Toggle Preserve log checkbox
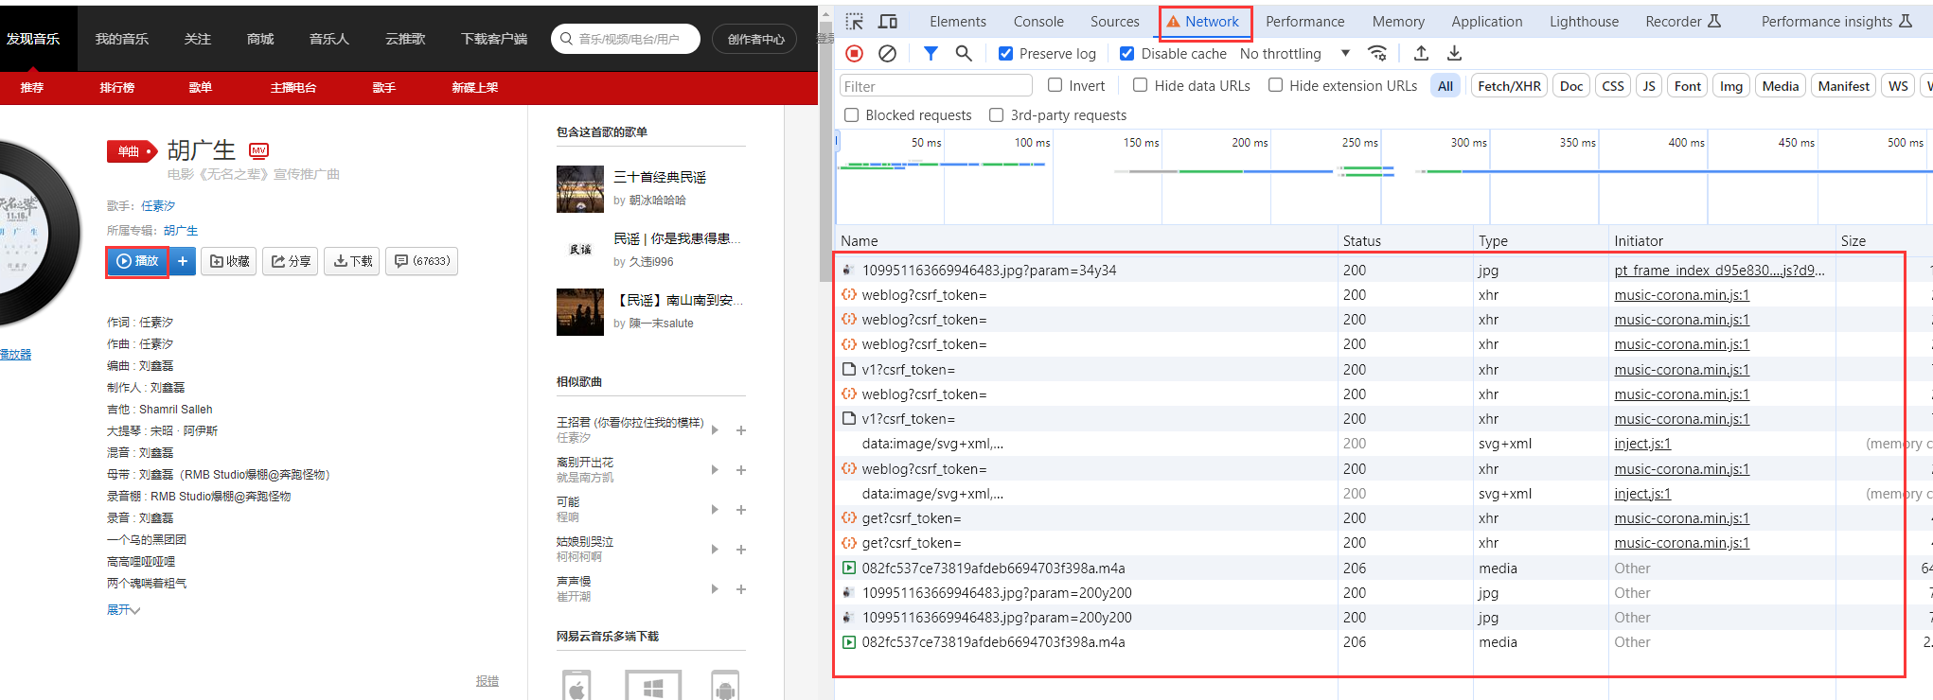This screenshot has width=1933, height=700. point(1005,54)
